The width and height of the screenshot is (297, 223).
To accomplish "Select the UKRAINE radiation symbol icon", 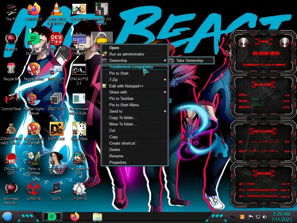I will pyautogui.click(x=34, y=192).
